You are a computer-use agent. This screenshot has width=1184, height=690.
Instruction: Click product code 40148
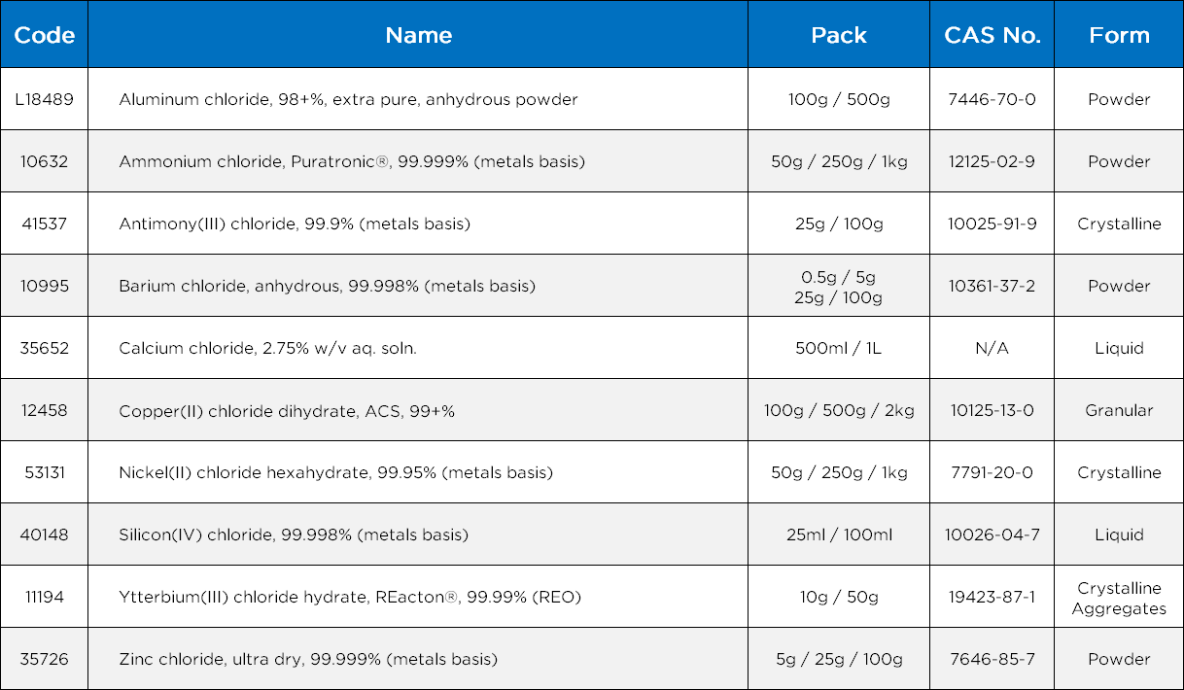coord(45,535)
